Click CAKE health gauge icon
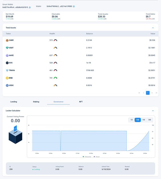The image size is (161, 179). point(55,40)
